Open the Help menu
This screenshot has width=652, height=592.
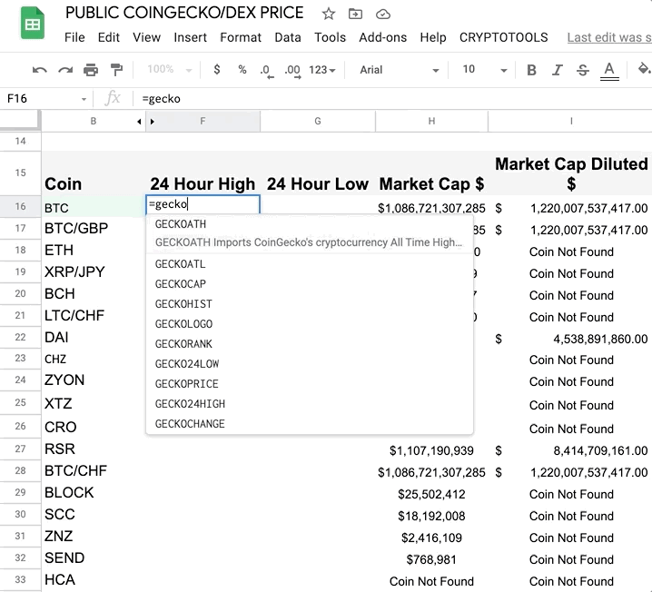(433, 37)
